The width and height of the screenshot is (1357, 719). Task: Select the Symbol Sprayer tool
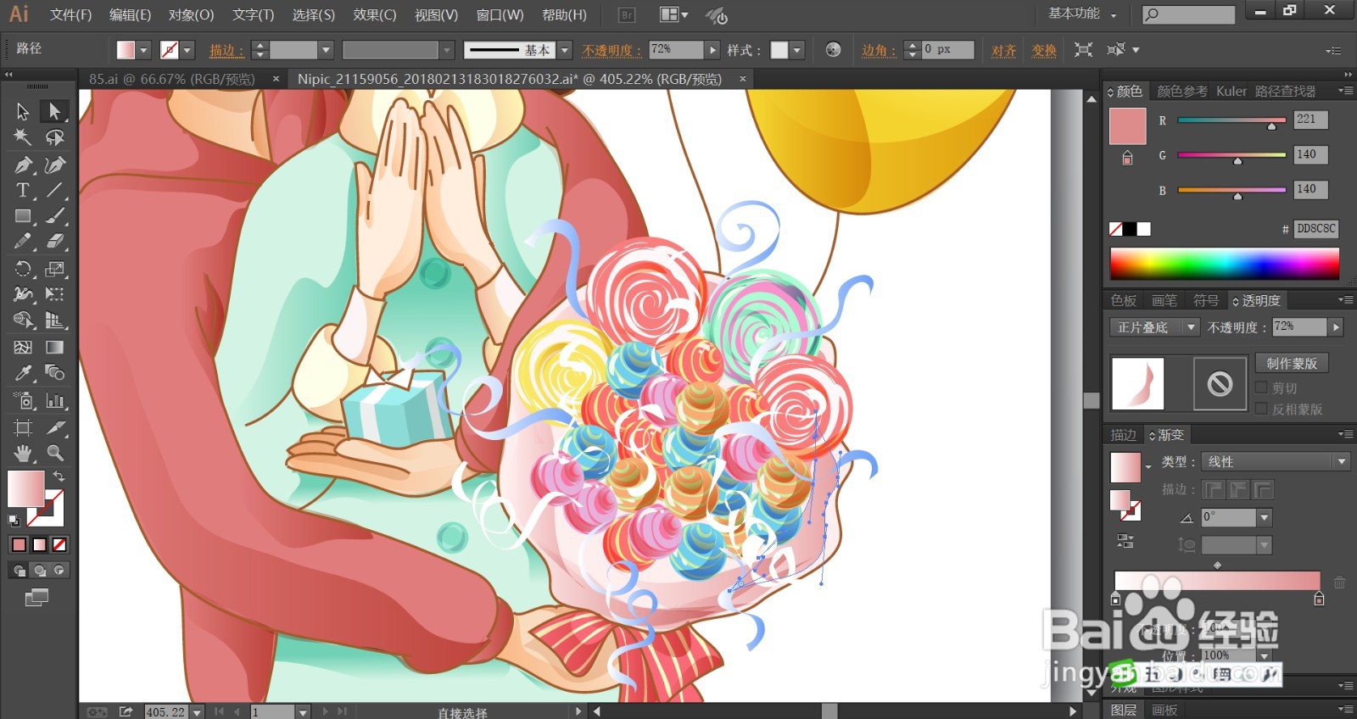coord(23,400)
